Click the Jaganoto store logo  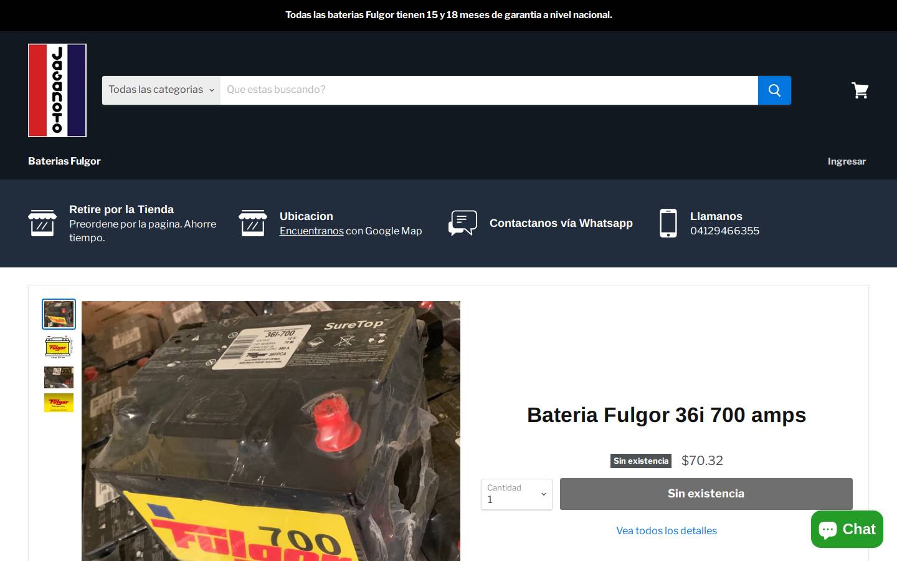pos(57,90)
